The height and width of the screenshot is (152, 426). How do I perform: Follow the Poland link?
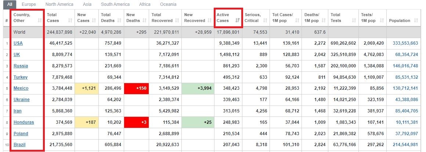[21, 134]
